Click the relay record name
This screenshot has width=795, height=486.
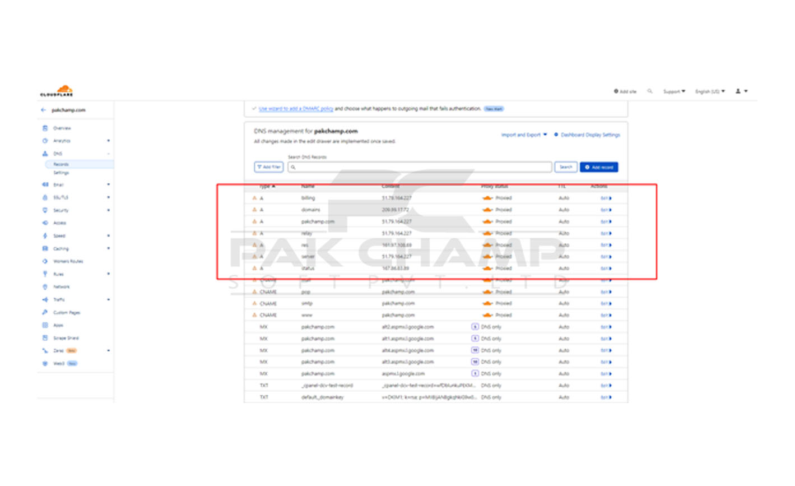pos(306,233)
